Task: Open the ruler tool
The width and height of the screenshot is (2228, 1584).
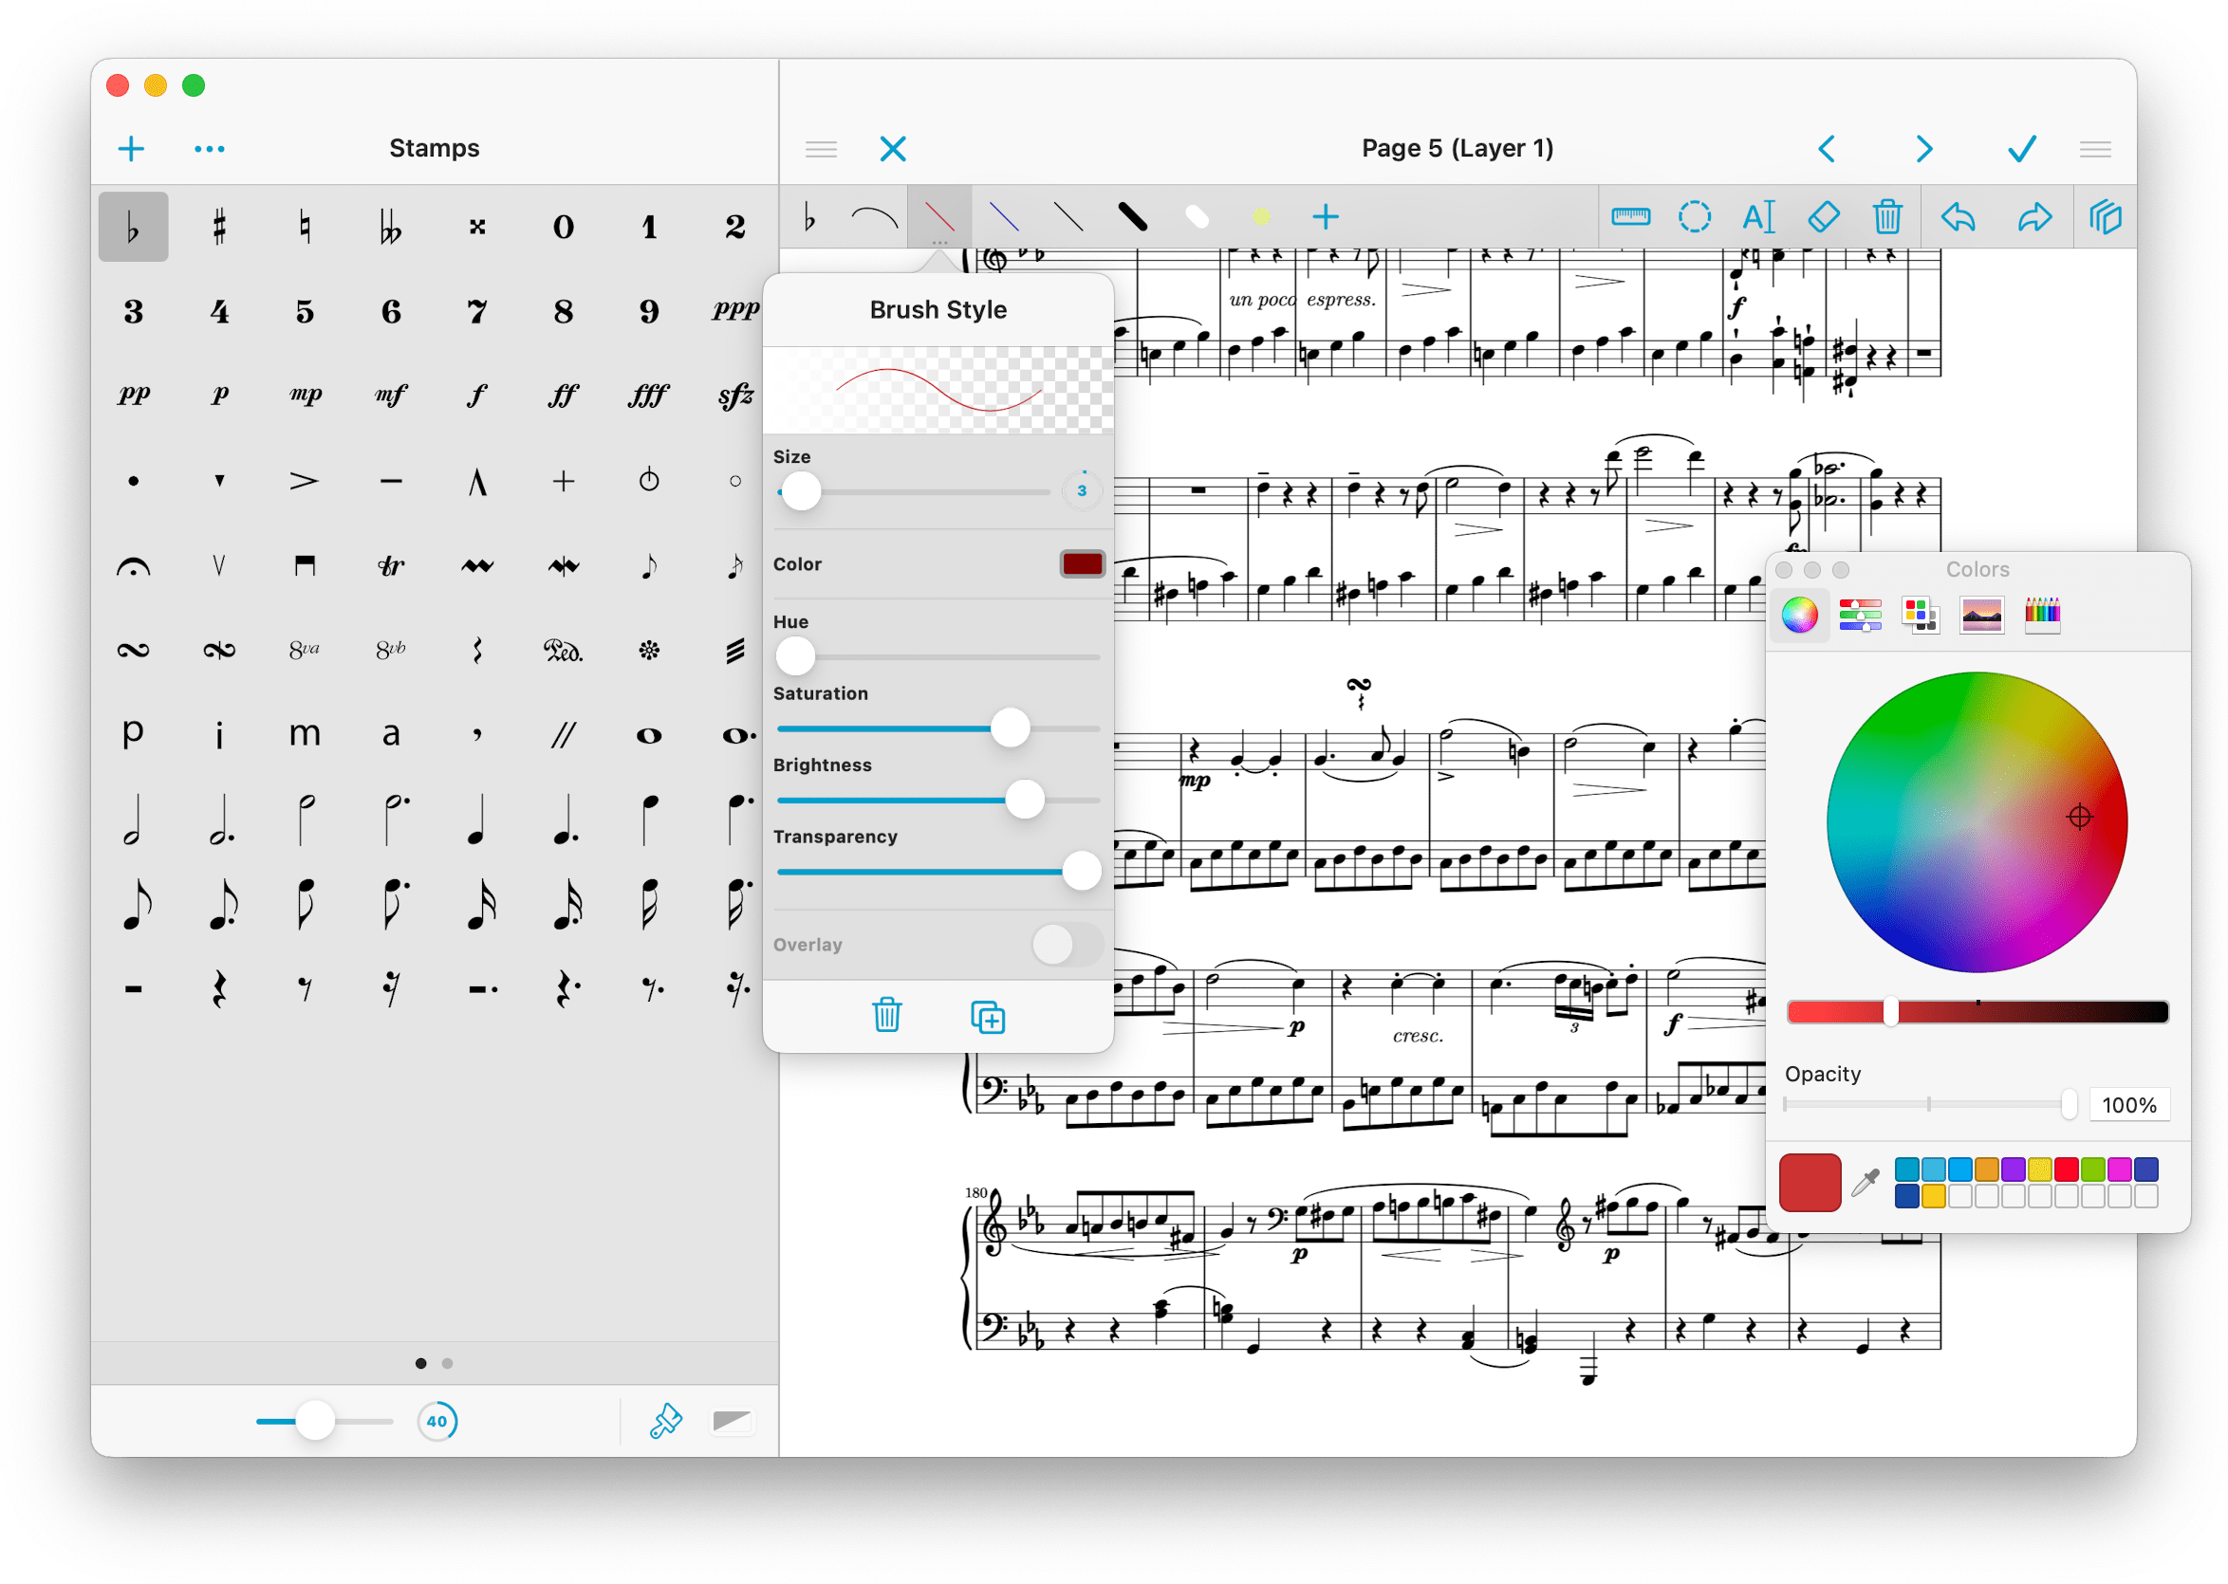Action: click(1630, 216)
